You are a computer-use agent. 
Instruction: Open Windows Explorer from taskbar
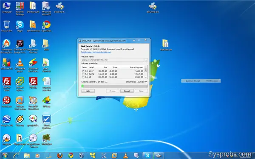(x=27, y=156)
